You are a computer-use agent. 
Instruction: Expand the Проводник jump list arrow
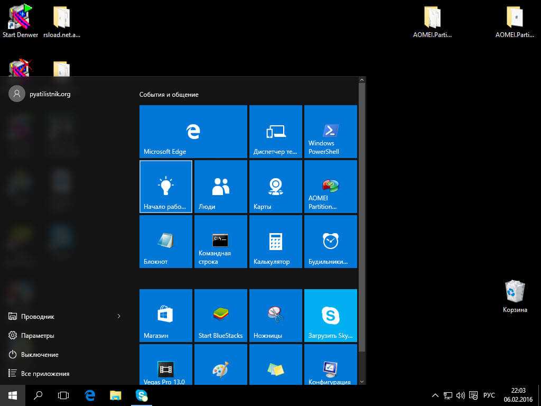(x=119, y=316)
